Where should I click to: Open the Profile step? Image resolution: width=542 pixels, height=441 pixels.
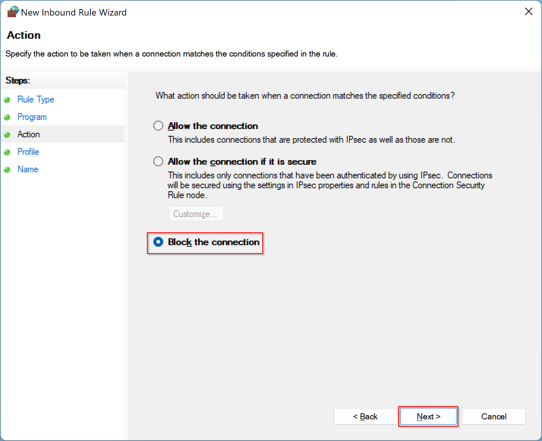pos(28,151)
